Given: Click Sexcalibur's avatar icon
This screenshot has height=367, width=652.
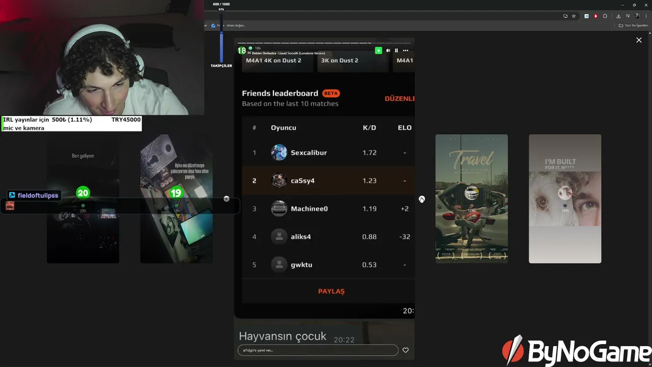Looking at the screenshot, I should point(279,152).
